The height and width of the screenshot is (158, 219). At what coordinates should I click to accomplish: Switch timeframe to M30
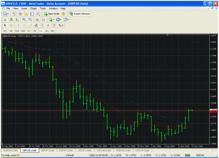(23, 31)
